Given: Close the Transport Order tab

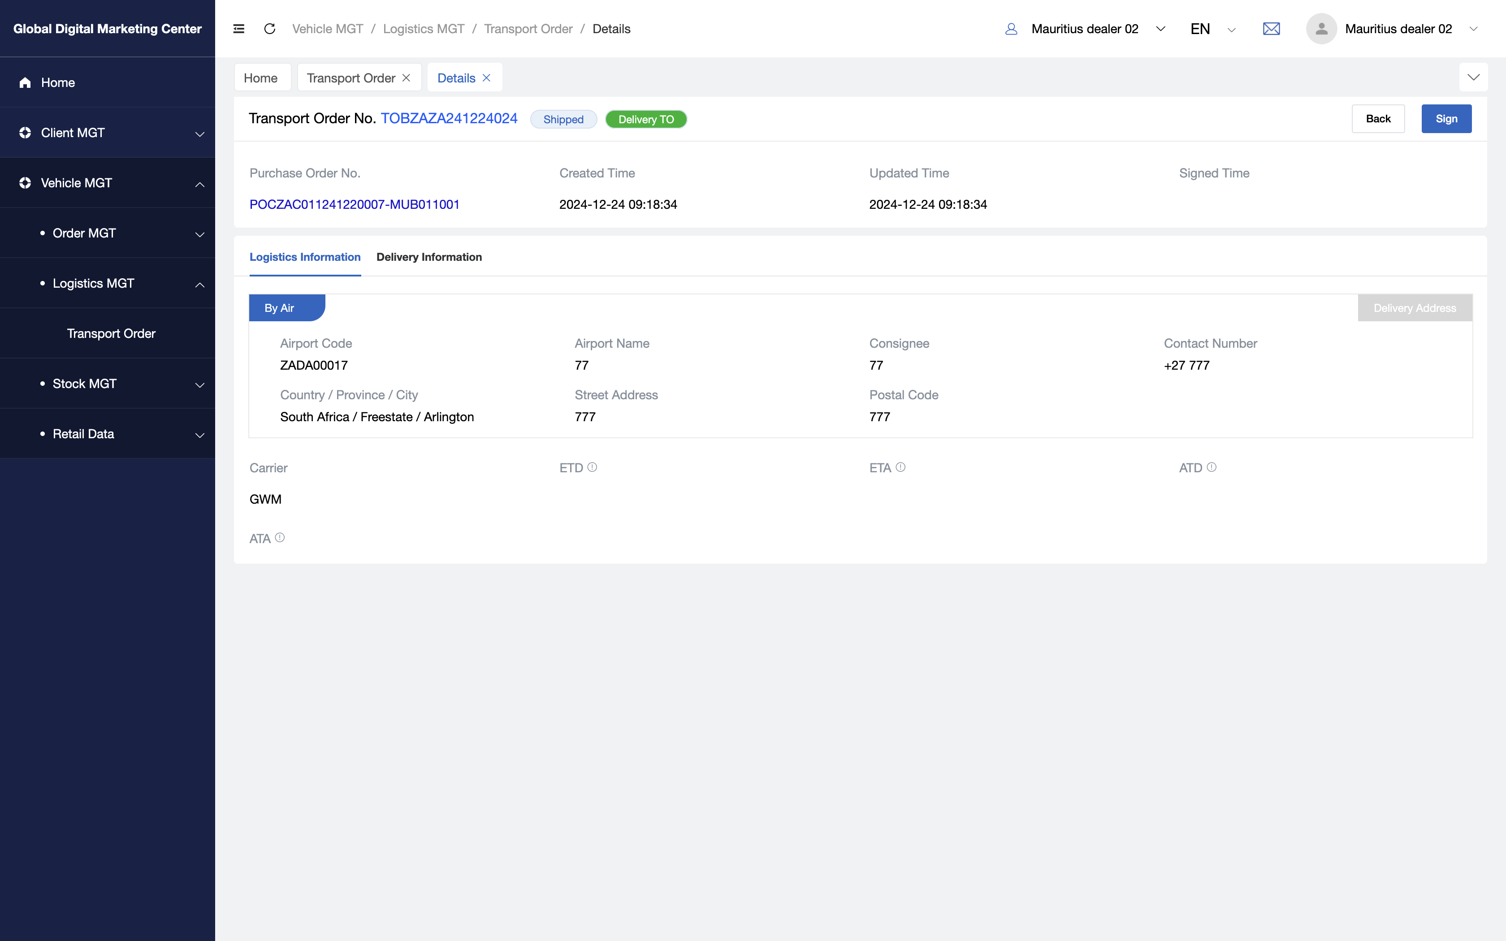Looking at the screenshot, I should point(407,78).
